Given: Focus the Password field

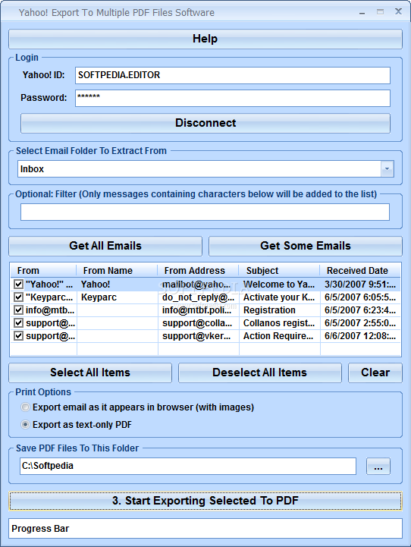Looking at the screenshot, I should tap(233, 98).
